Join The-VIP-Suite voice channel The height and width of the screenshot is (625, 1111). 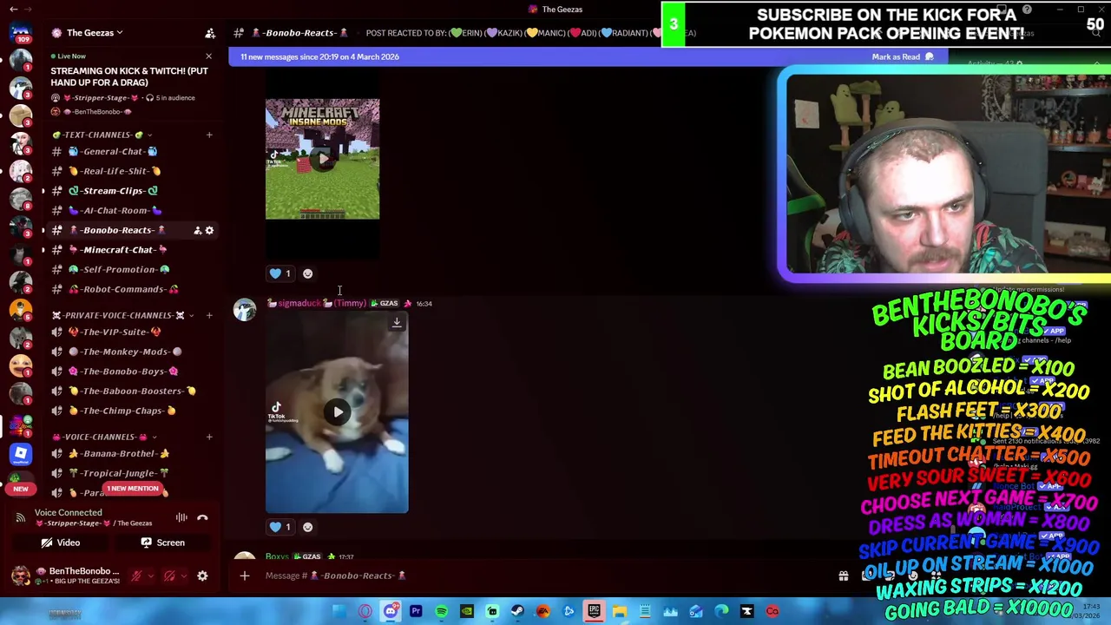131,332
